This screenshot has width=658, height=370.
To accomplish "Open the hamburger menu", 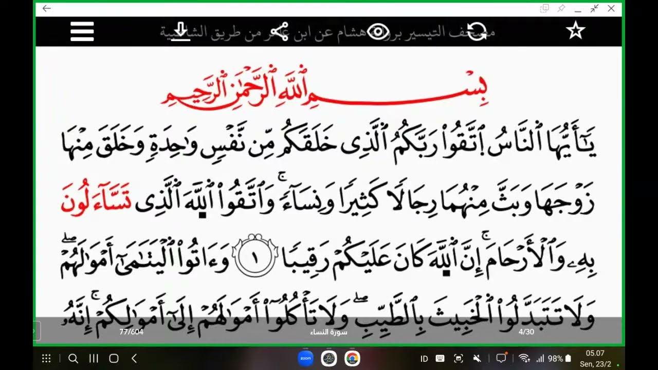I will pyautogui.click(x=82, y=31).
